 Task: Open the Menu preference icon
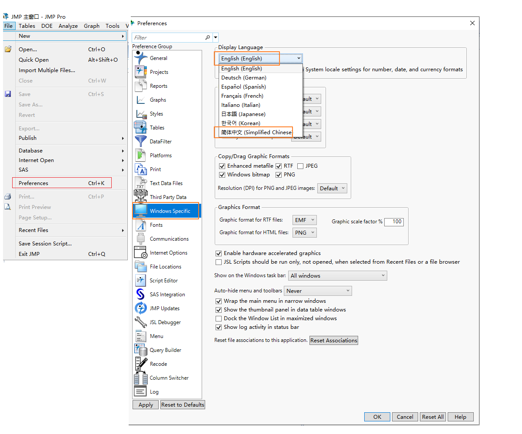tap(141, 336)
